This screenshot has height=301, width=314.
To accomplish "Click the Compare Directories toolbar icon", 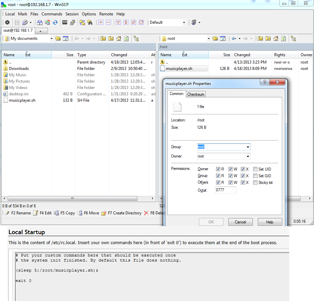I will pos(40,22).
